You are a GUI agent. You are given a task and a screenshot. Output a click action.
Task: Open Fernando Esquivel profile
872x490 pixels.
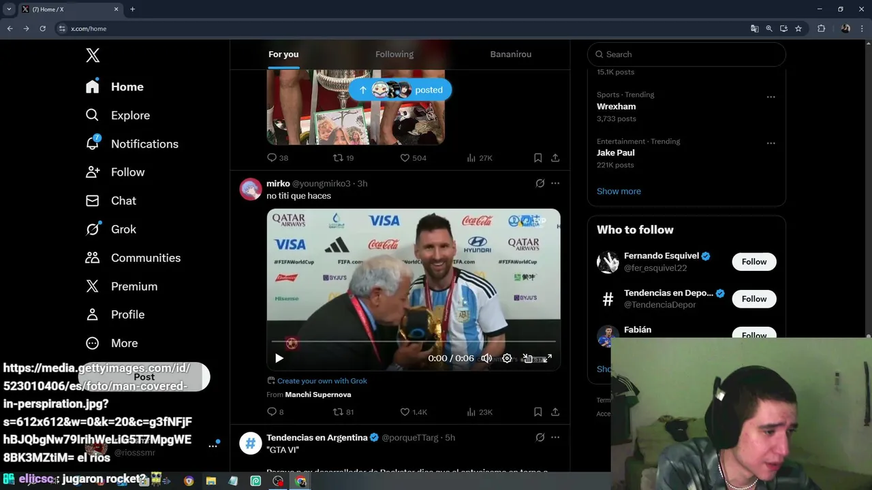(661, 256)
